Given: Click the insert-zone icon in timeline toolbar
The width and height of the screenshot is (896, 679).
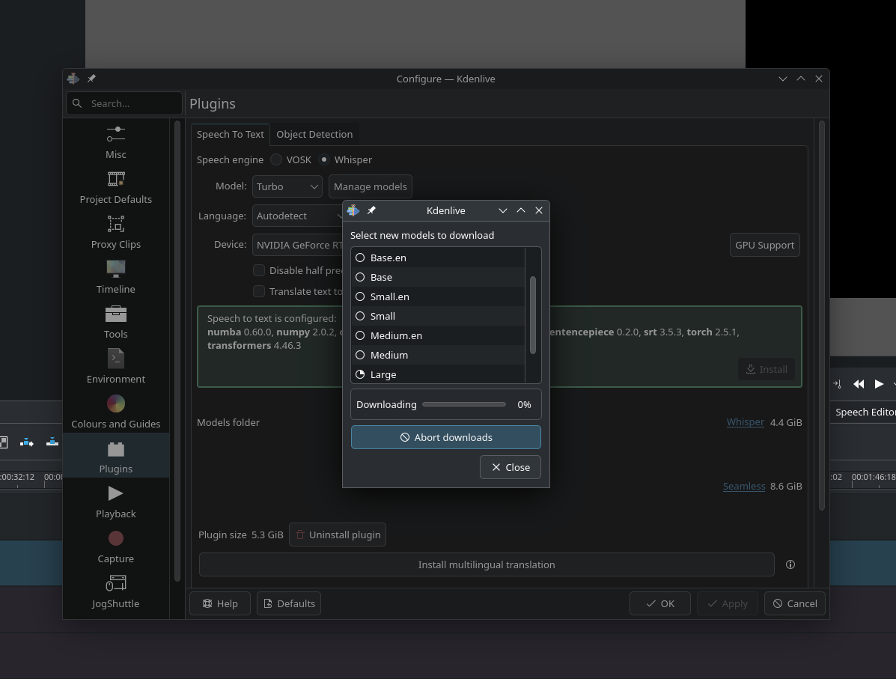Looking at the screenshot, I should point(27,442).
